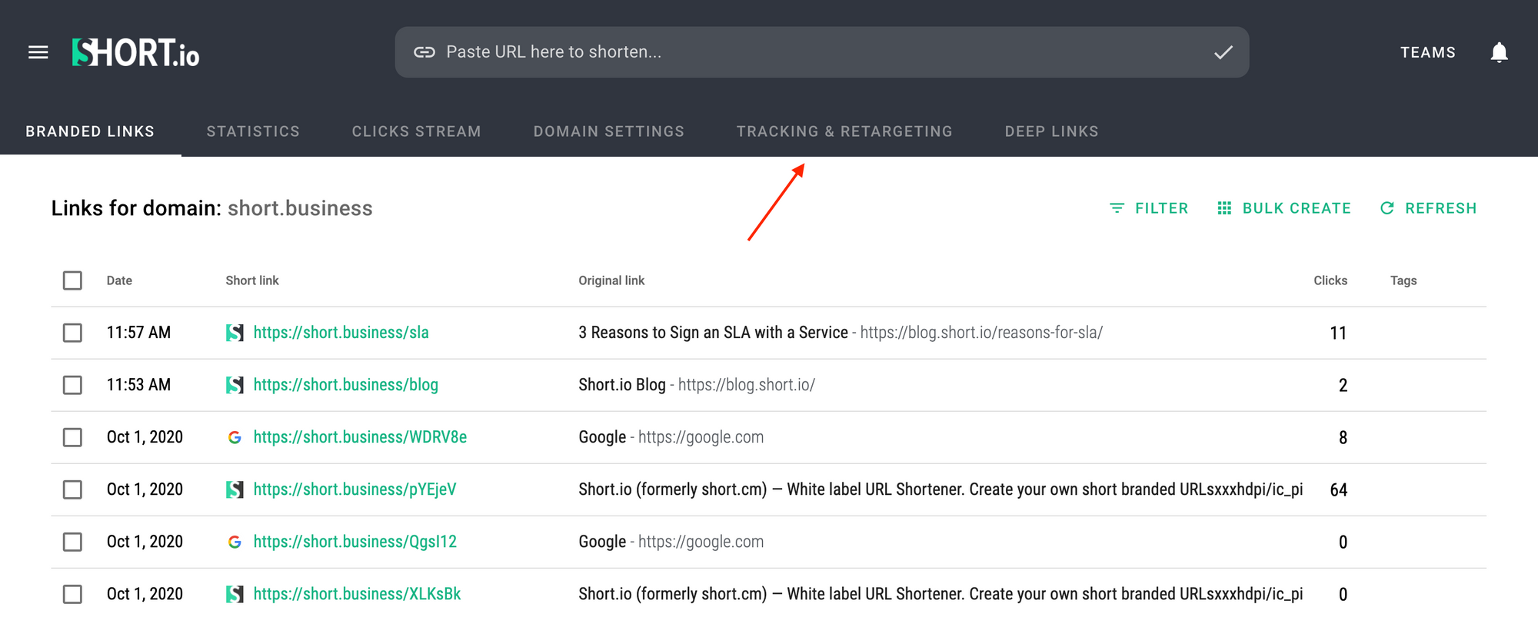
Task: Open Tracking & Retargeting tab
Action: click(x=844, y=131)
